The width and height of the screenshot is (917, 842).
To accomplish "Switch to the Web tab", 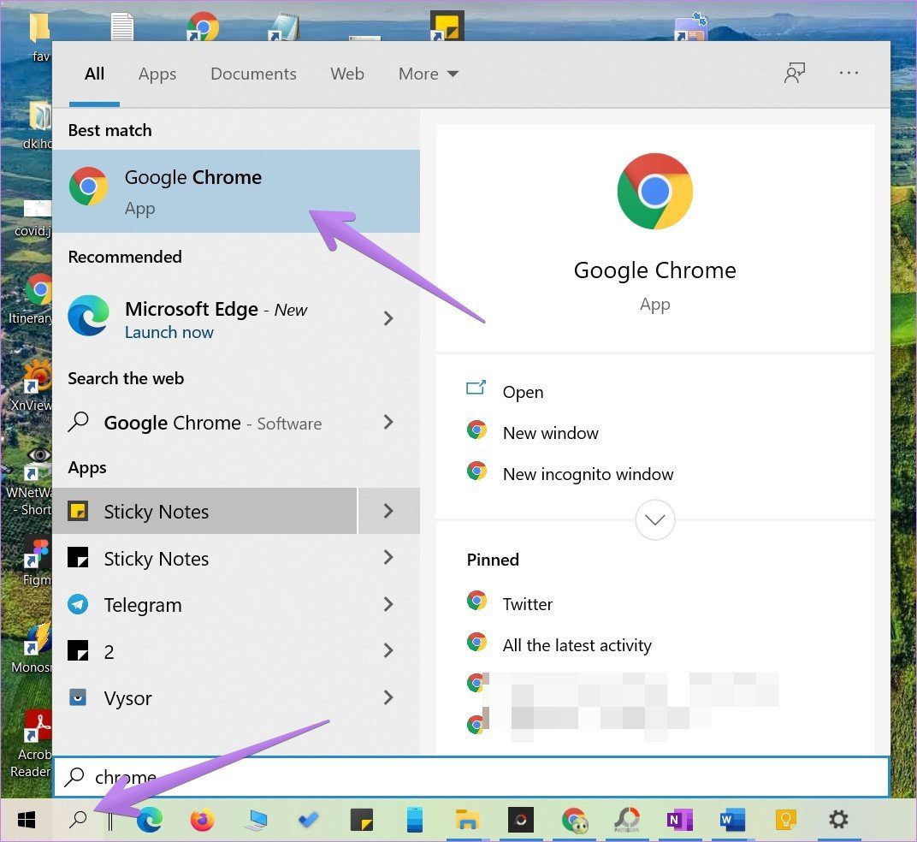I will [x=346, y=74].
